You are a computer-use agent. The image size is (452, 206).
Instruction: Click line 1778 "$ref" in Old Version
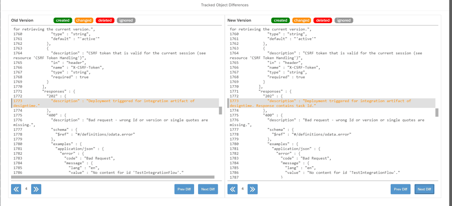pos(95,134)
